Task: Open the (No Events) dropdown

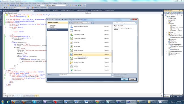Action: click(x=123, y=13)
